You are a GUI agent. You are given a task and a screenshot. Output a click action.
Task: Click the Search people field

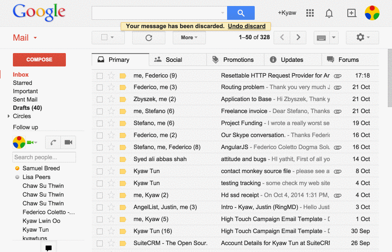point(44,157)
